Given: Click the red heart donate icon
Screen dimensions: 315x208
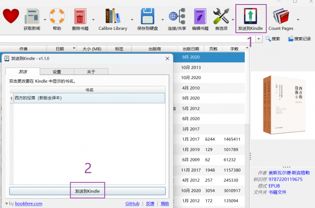Looking at the screenshot, I should tap(11, 16).
